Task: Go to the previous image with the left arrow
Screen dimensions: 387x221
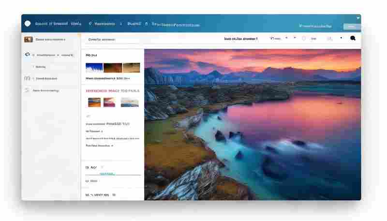Action: pyautogui.click(x=286, y=38)
